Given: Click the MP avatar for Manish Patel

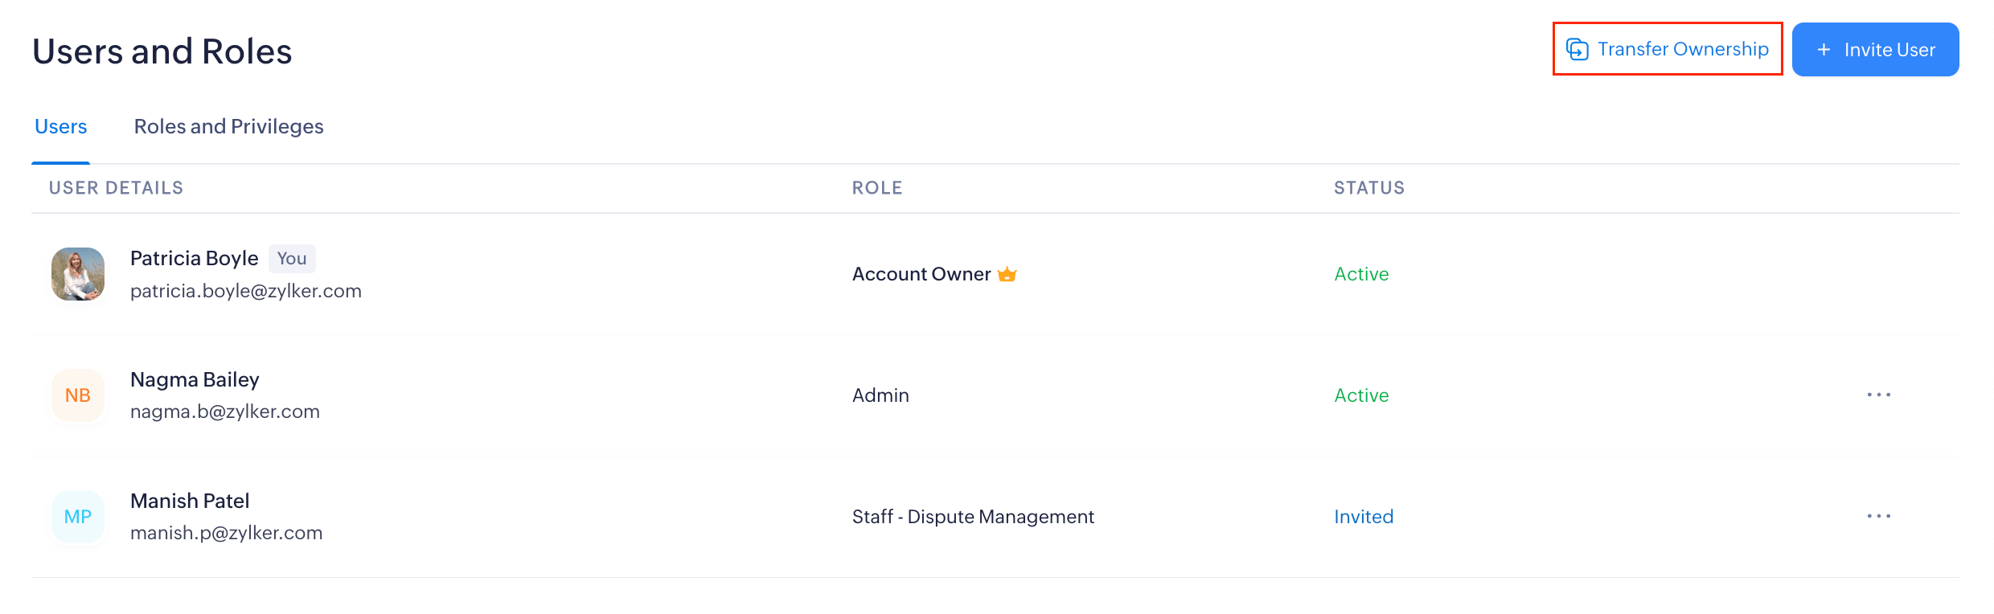Looking at the screenshot, I should [x=78, y=517].
